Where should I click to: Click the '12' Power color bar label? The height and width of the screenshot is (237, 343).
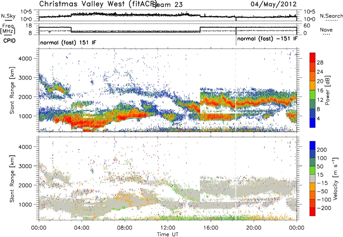(320, 100)
